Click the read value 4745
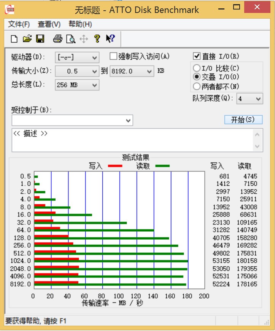Screen dimensions: 275x331 tap(250, 176)
